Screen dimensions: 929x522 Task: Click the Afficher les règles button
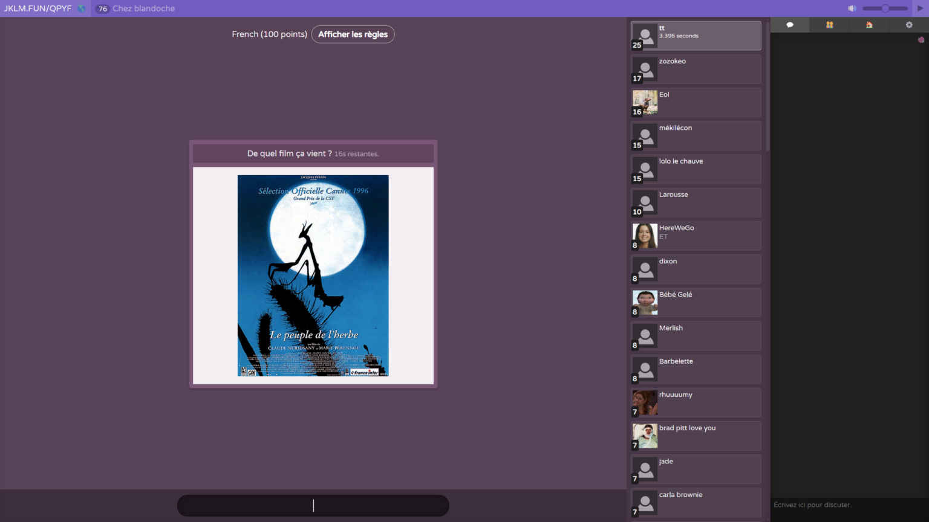tap(353, 34)
